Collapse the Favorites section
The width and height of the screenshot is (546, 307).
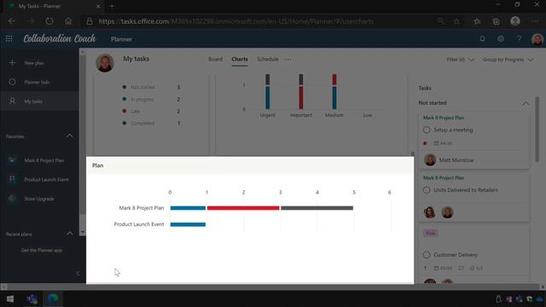point(70,136)
